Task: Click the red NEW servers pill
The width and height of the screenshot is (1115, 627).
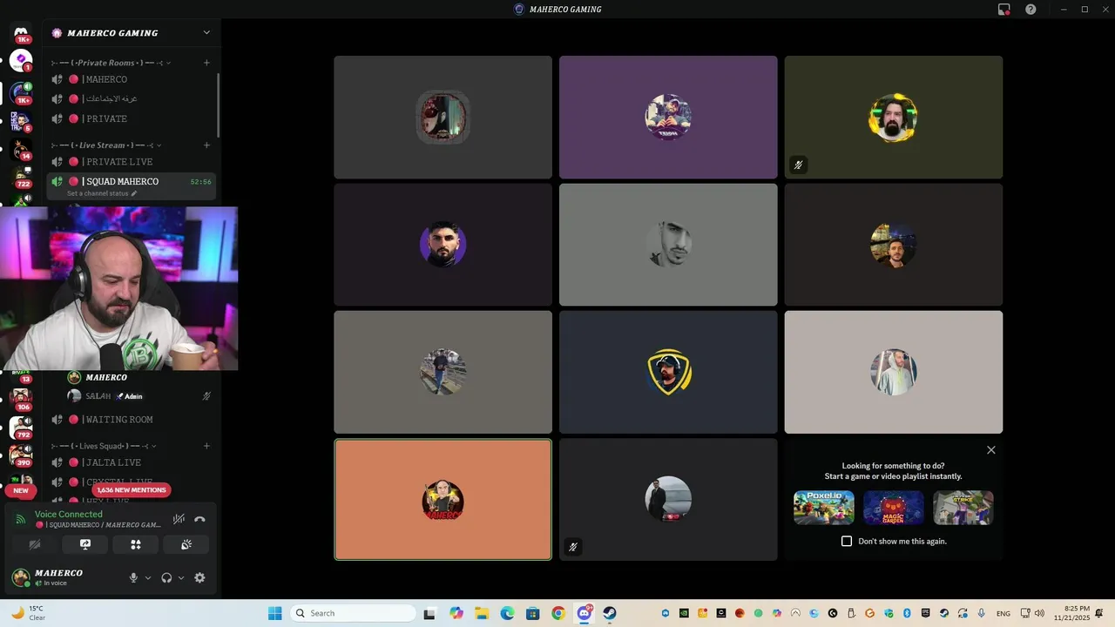Action: pos(21,490)
